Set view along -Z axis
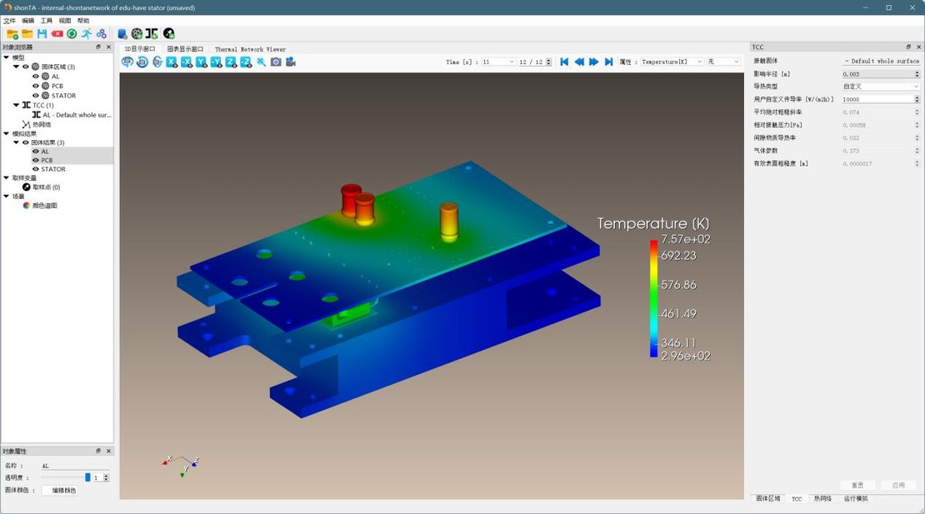Screen dimensions: 925x514 point(246,62)
